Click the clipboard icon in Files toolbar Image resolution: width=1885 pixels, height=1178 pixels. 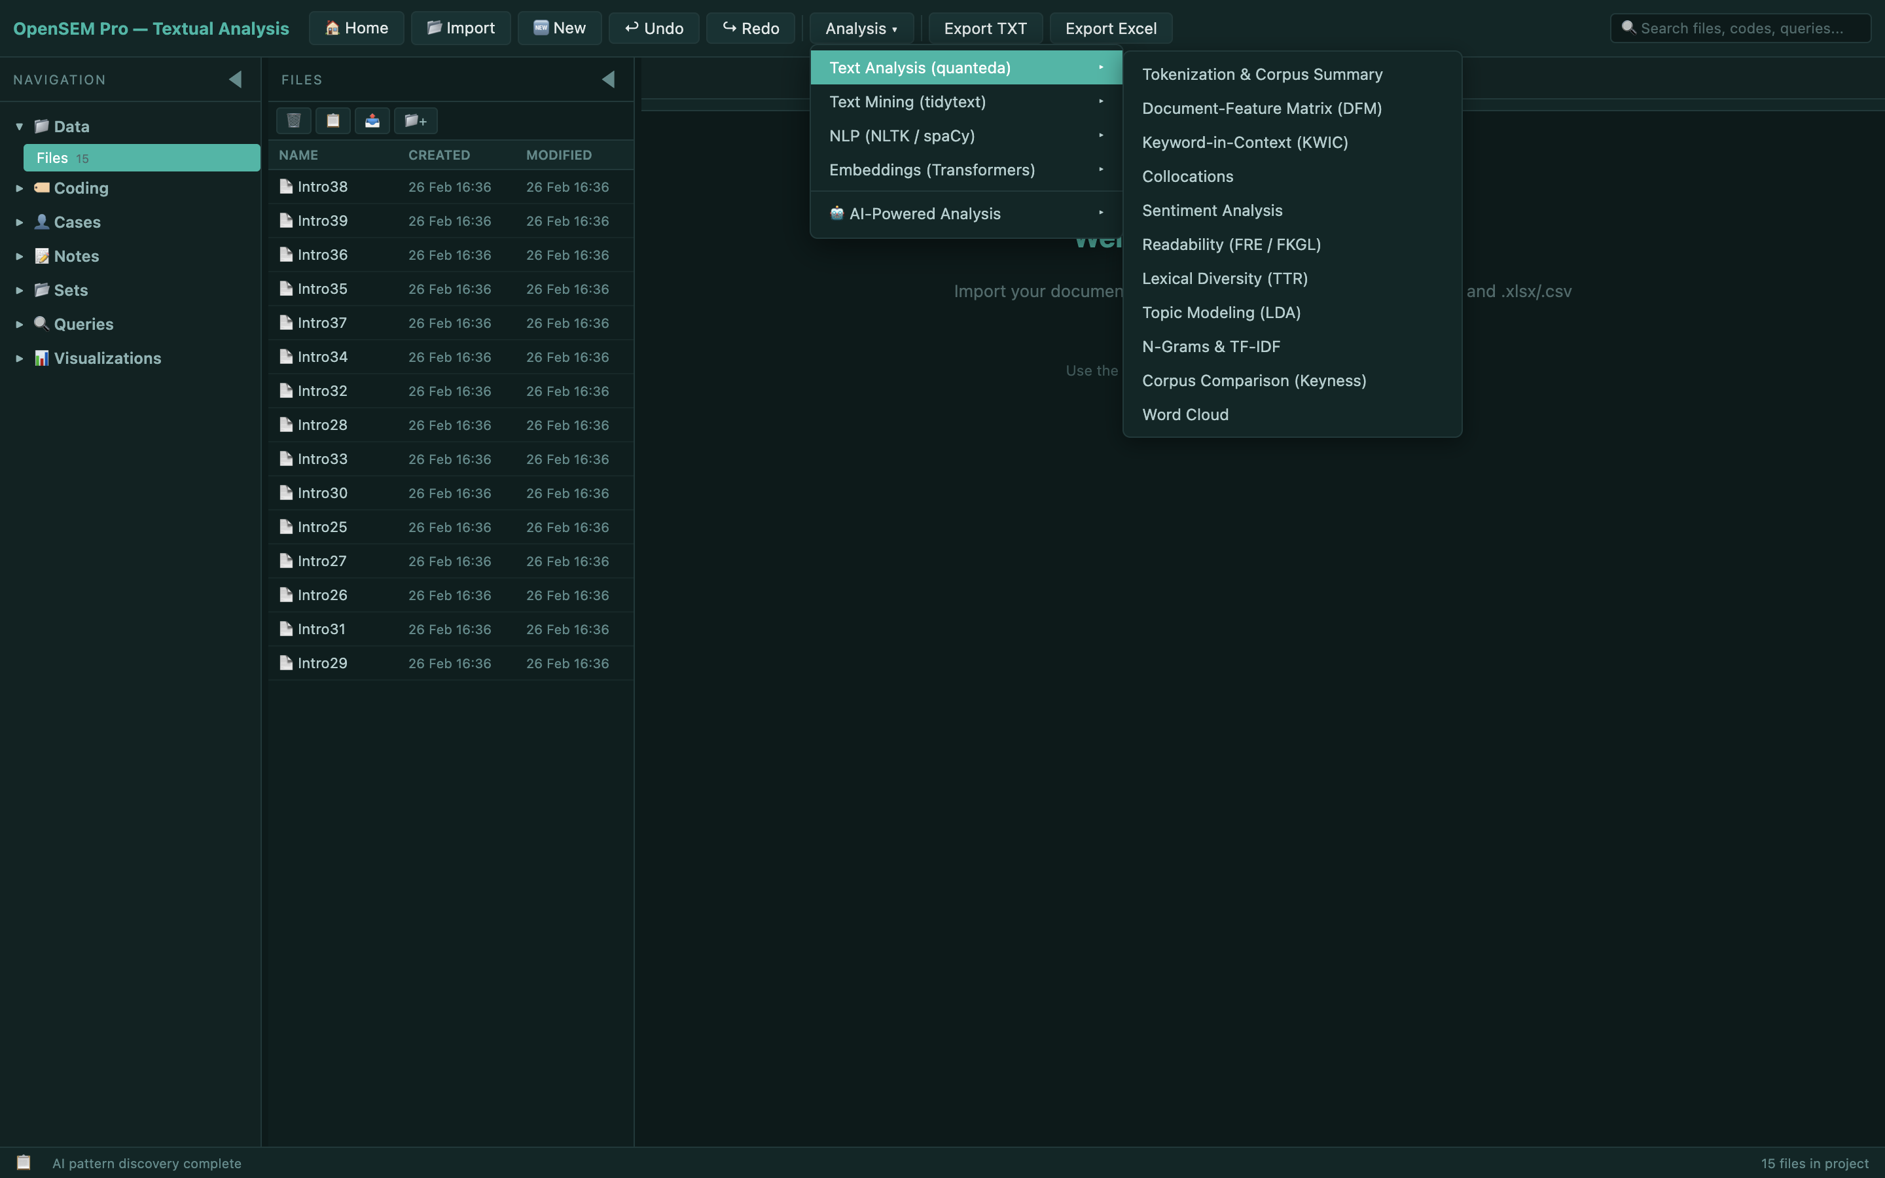tap(333, 121)
